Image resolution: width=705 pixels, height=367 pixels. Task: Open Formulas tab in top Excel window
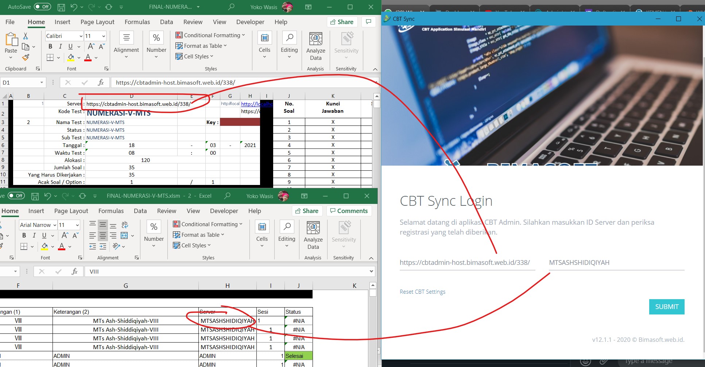click(x=137, y=22)
